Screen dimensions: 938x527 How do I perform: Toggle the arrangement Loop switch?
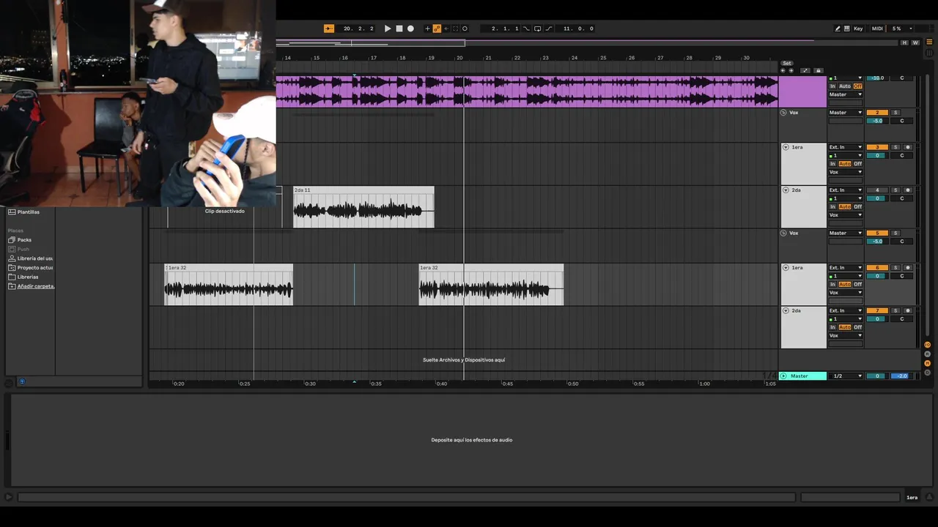(x=538, y=29)
